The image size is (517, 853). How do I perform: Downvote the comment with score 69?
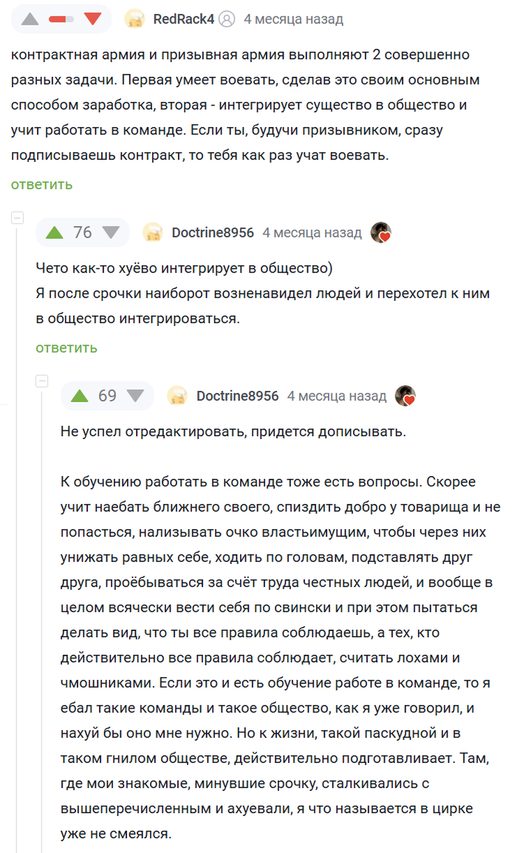coord(135,395)
